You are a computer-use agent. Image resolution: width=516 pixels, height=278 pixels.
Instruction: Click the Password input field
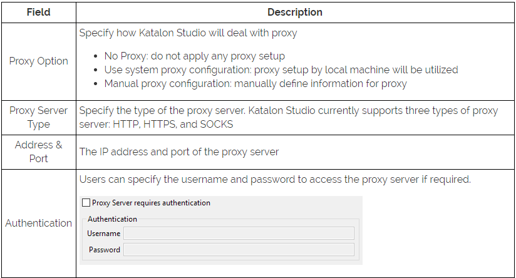[239, 250]
